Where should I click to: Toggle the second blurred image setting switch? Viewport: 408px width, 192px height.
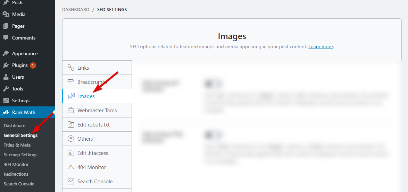[x=212, y=135]
